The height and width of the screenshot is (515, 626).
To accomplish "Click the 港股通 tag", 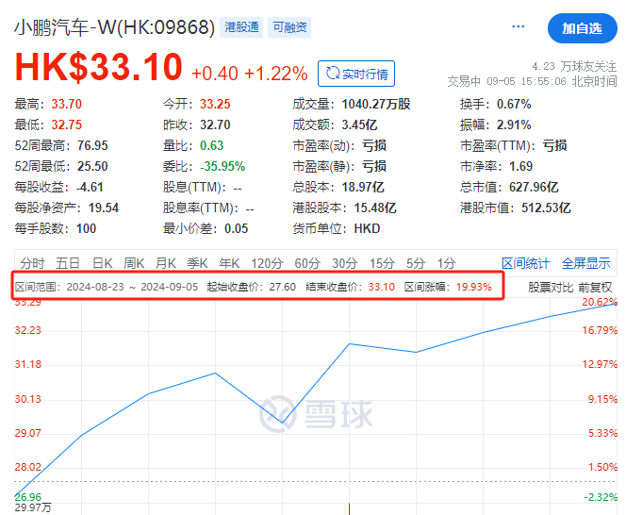I will pyautogui.click(x=241, y=27).
